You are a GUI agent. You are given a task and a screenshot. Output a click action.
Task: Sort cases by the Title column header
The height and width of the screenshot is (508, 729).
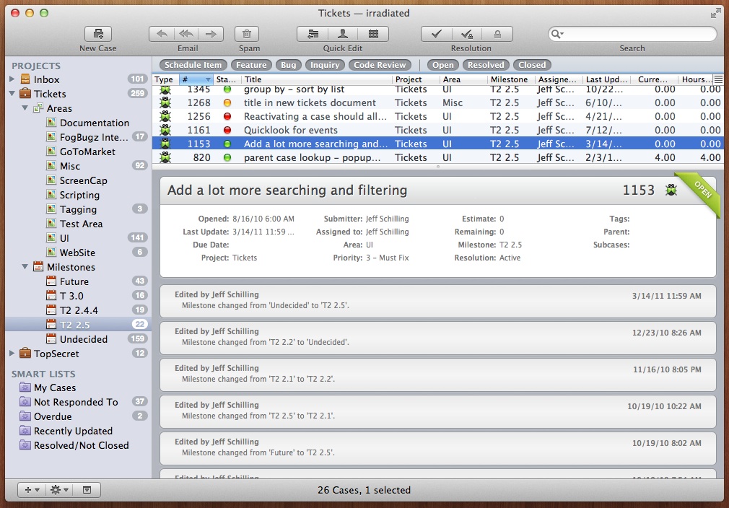point(316,79)
